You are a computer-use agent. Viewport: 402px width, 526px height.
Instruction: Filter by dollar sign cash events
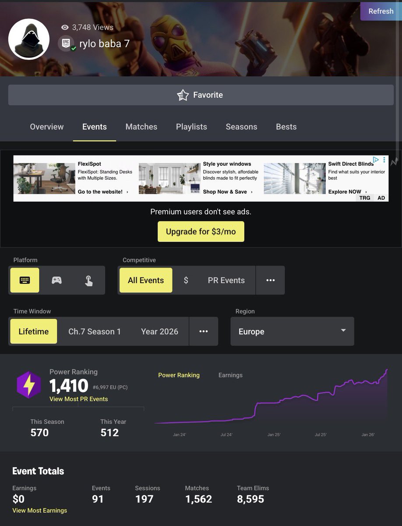(186, 280)
